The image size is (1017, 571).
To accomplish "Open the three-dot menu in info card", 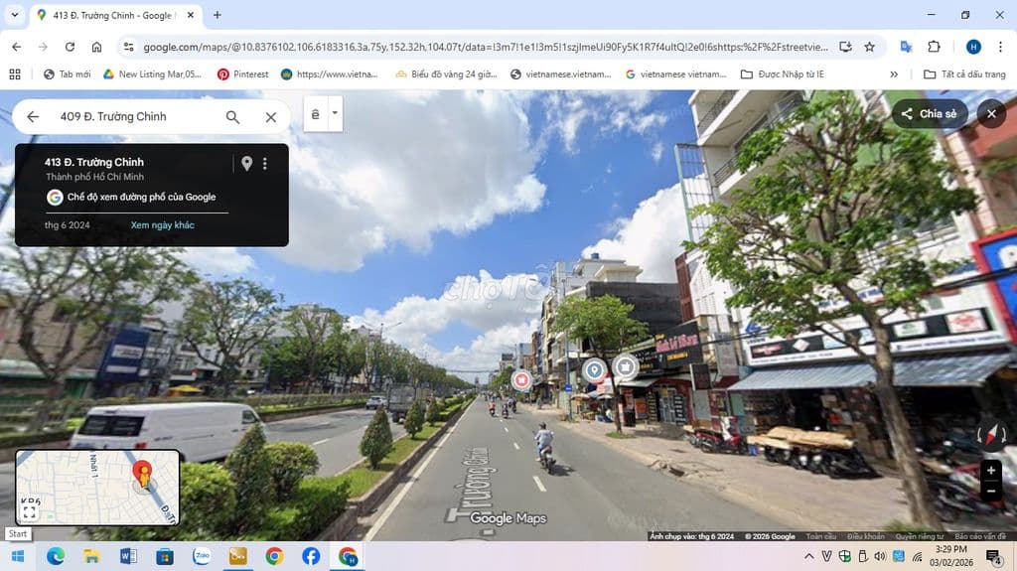I will coord(265,164).
